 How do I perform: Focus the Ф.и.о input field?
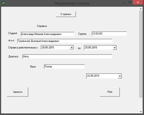tap(65, 41)
